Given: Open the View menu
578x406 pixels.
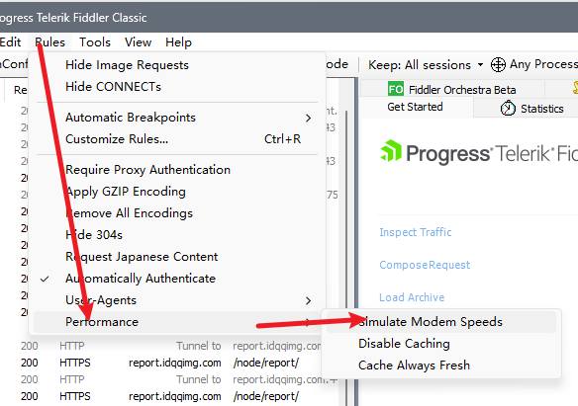Looking at the screenshot, I should click(138, 42).
